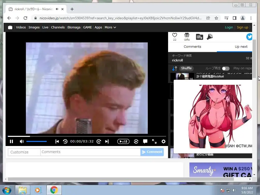
Task: Share this page icon in address bar
Action: click(x=208, y=18)
